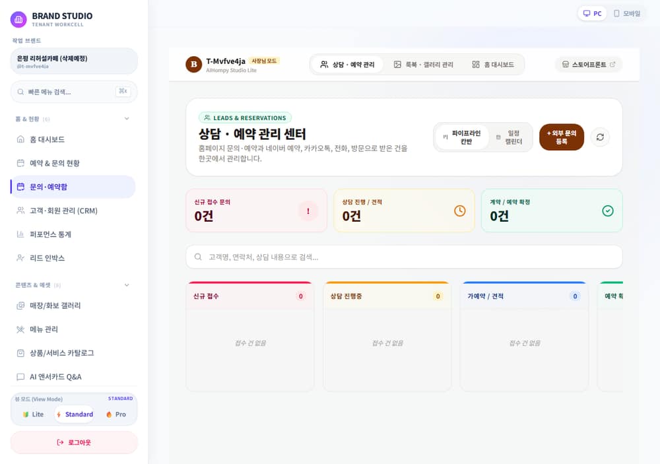The height and width of the screenshot is (464, 660).
Task: Click the images icon beside 매장/화보 갤러리
Action: pos(20,306)
